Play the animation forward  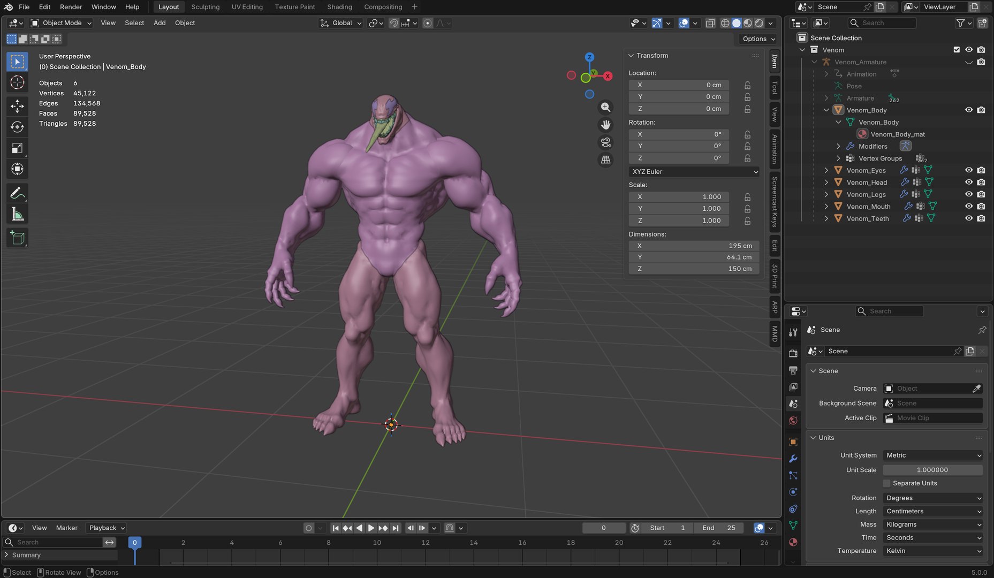coord(371,528)
